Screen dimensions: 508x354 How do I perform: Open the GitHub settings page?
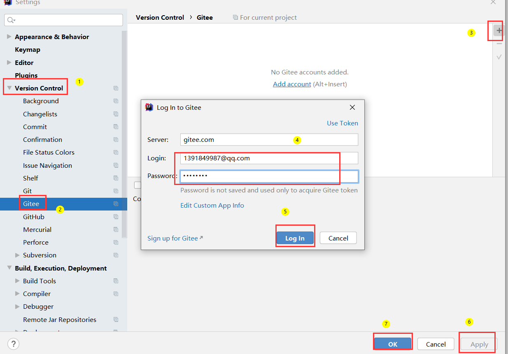pyautogui.click(x=34, y=217)
